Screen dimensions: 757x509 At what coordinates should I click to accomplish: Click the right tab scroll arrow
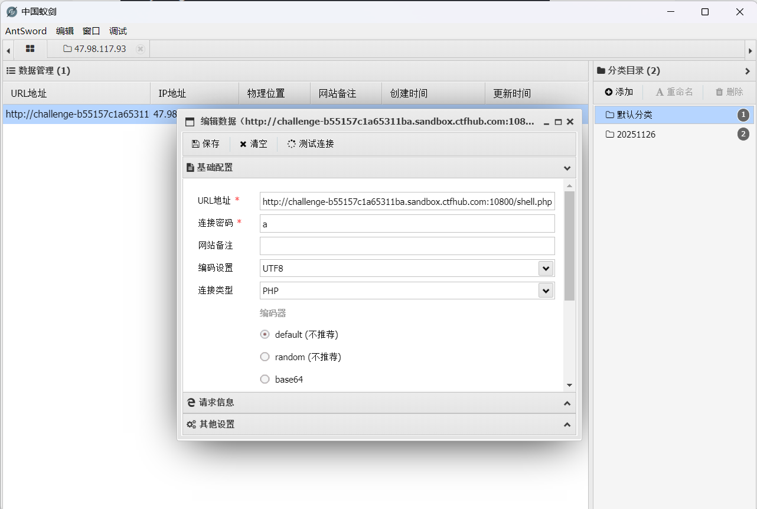pyautogui.click(x=750, y=50)
